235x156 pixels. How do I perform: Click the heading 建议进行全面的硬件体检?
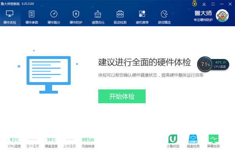coord(144,62)
